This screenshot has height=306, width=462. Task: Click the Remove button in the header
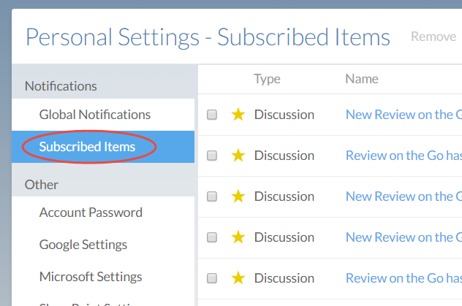433,37
